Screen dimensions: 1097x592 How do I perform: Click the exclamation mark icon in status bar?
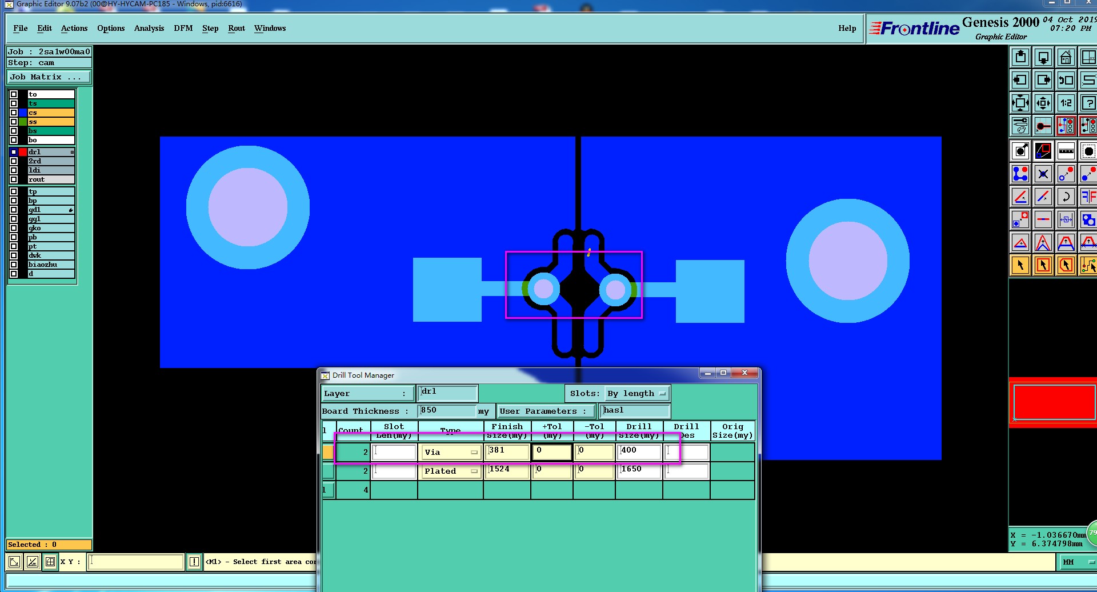tap(194, 562)
